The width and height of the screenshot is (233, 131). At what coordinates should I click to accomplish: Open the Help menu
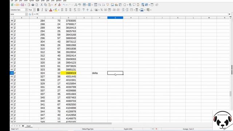(x=65, y=1)
